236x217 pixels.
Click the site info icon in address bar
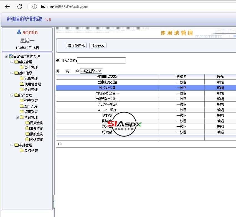coord(34,7)
